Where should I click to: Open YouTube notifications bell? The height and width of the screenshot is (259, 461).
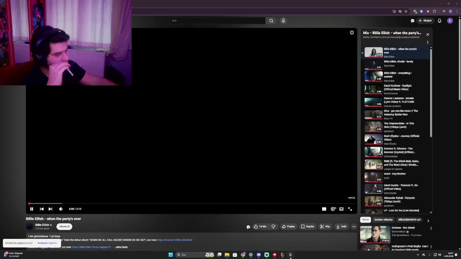[x=439, y=21]
